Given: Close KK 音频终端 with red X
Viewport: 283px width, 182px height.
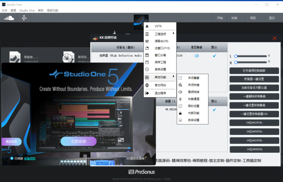Looking at the screenshot, I should (275, 38).
